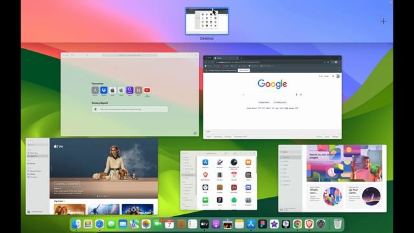Open Photos from the Dock

146,224
